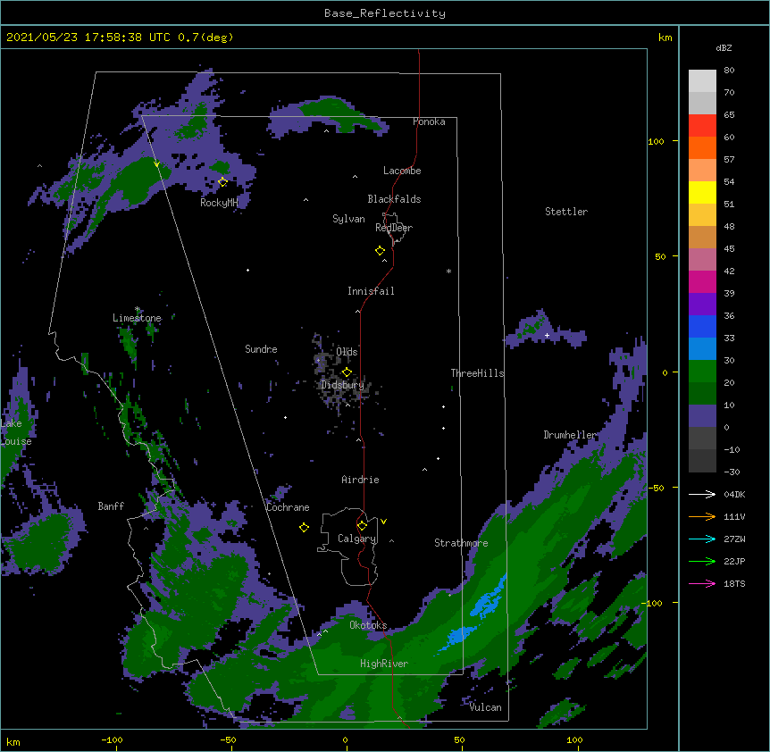
Task: Select the red swatch in dBZ scale
Action: [x=702, y=126]
